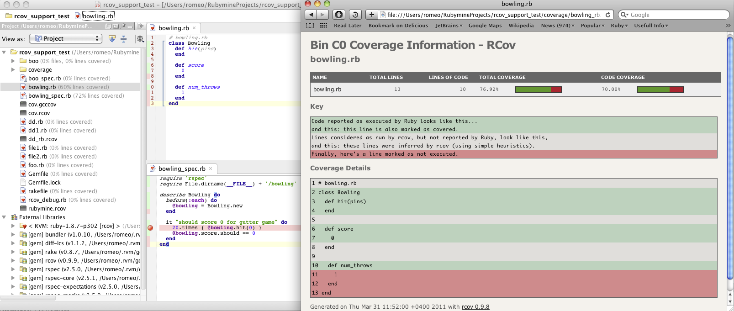This screenshot has height=311, width=734.
Task: Close the bowling.rb editor tab
Action: coord(194,28)
